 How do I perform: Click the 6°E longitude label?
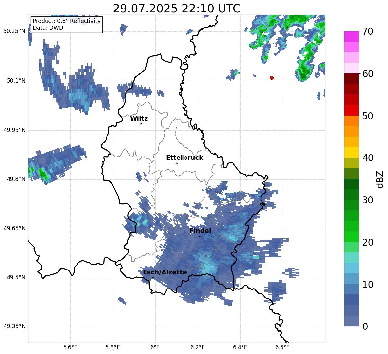pyautogui.click(x=155, y=347)
